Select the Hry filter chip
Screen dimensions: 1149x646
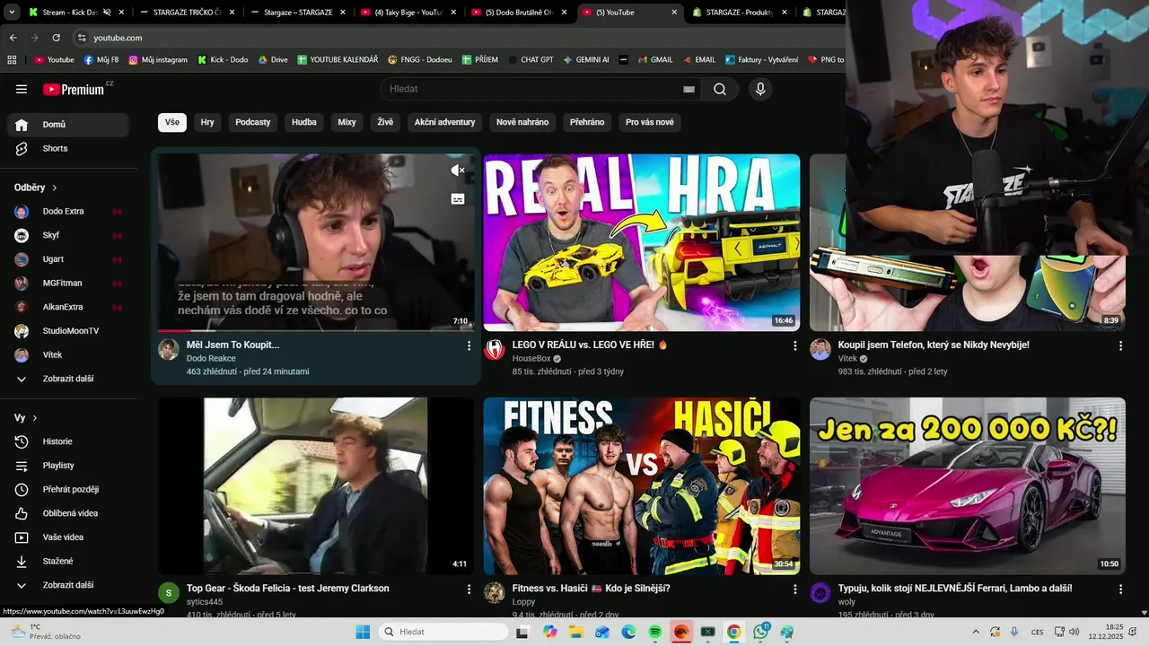click(x=207, y=122)
